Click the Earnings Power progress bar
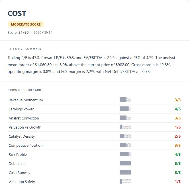This screenshot has height=189, width=190. click(x=125, y=109)
